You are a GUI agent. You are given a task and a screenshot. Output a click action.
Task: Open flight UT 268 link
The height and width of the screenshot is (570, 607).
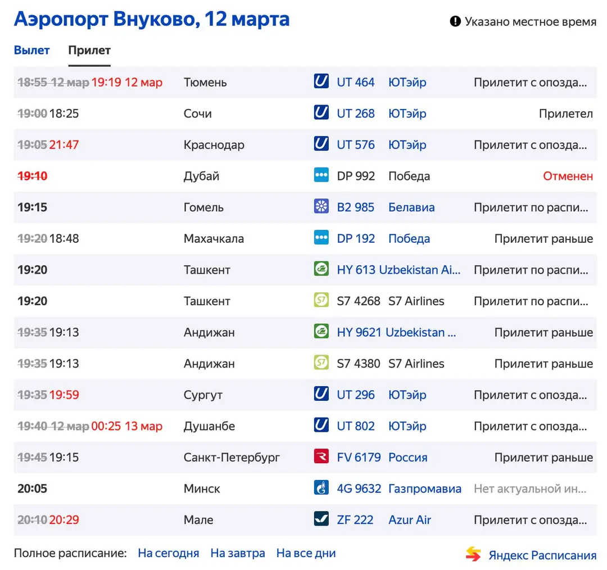355,114
